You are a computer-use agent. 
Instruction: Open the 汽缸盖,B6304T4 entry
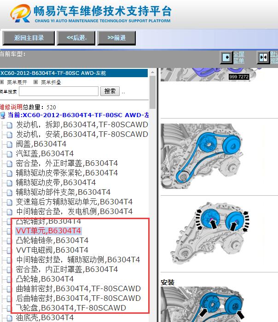(45, 153)
